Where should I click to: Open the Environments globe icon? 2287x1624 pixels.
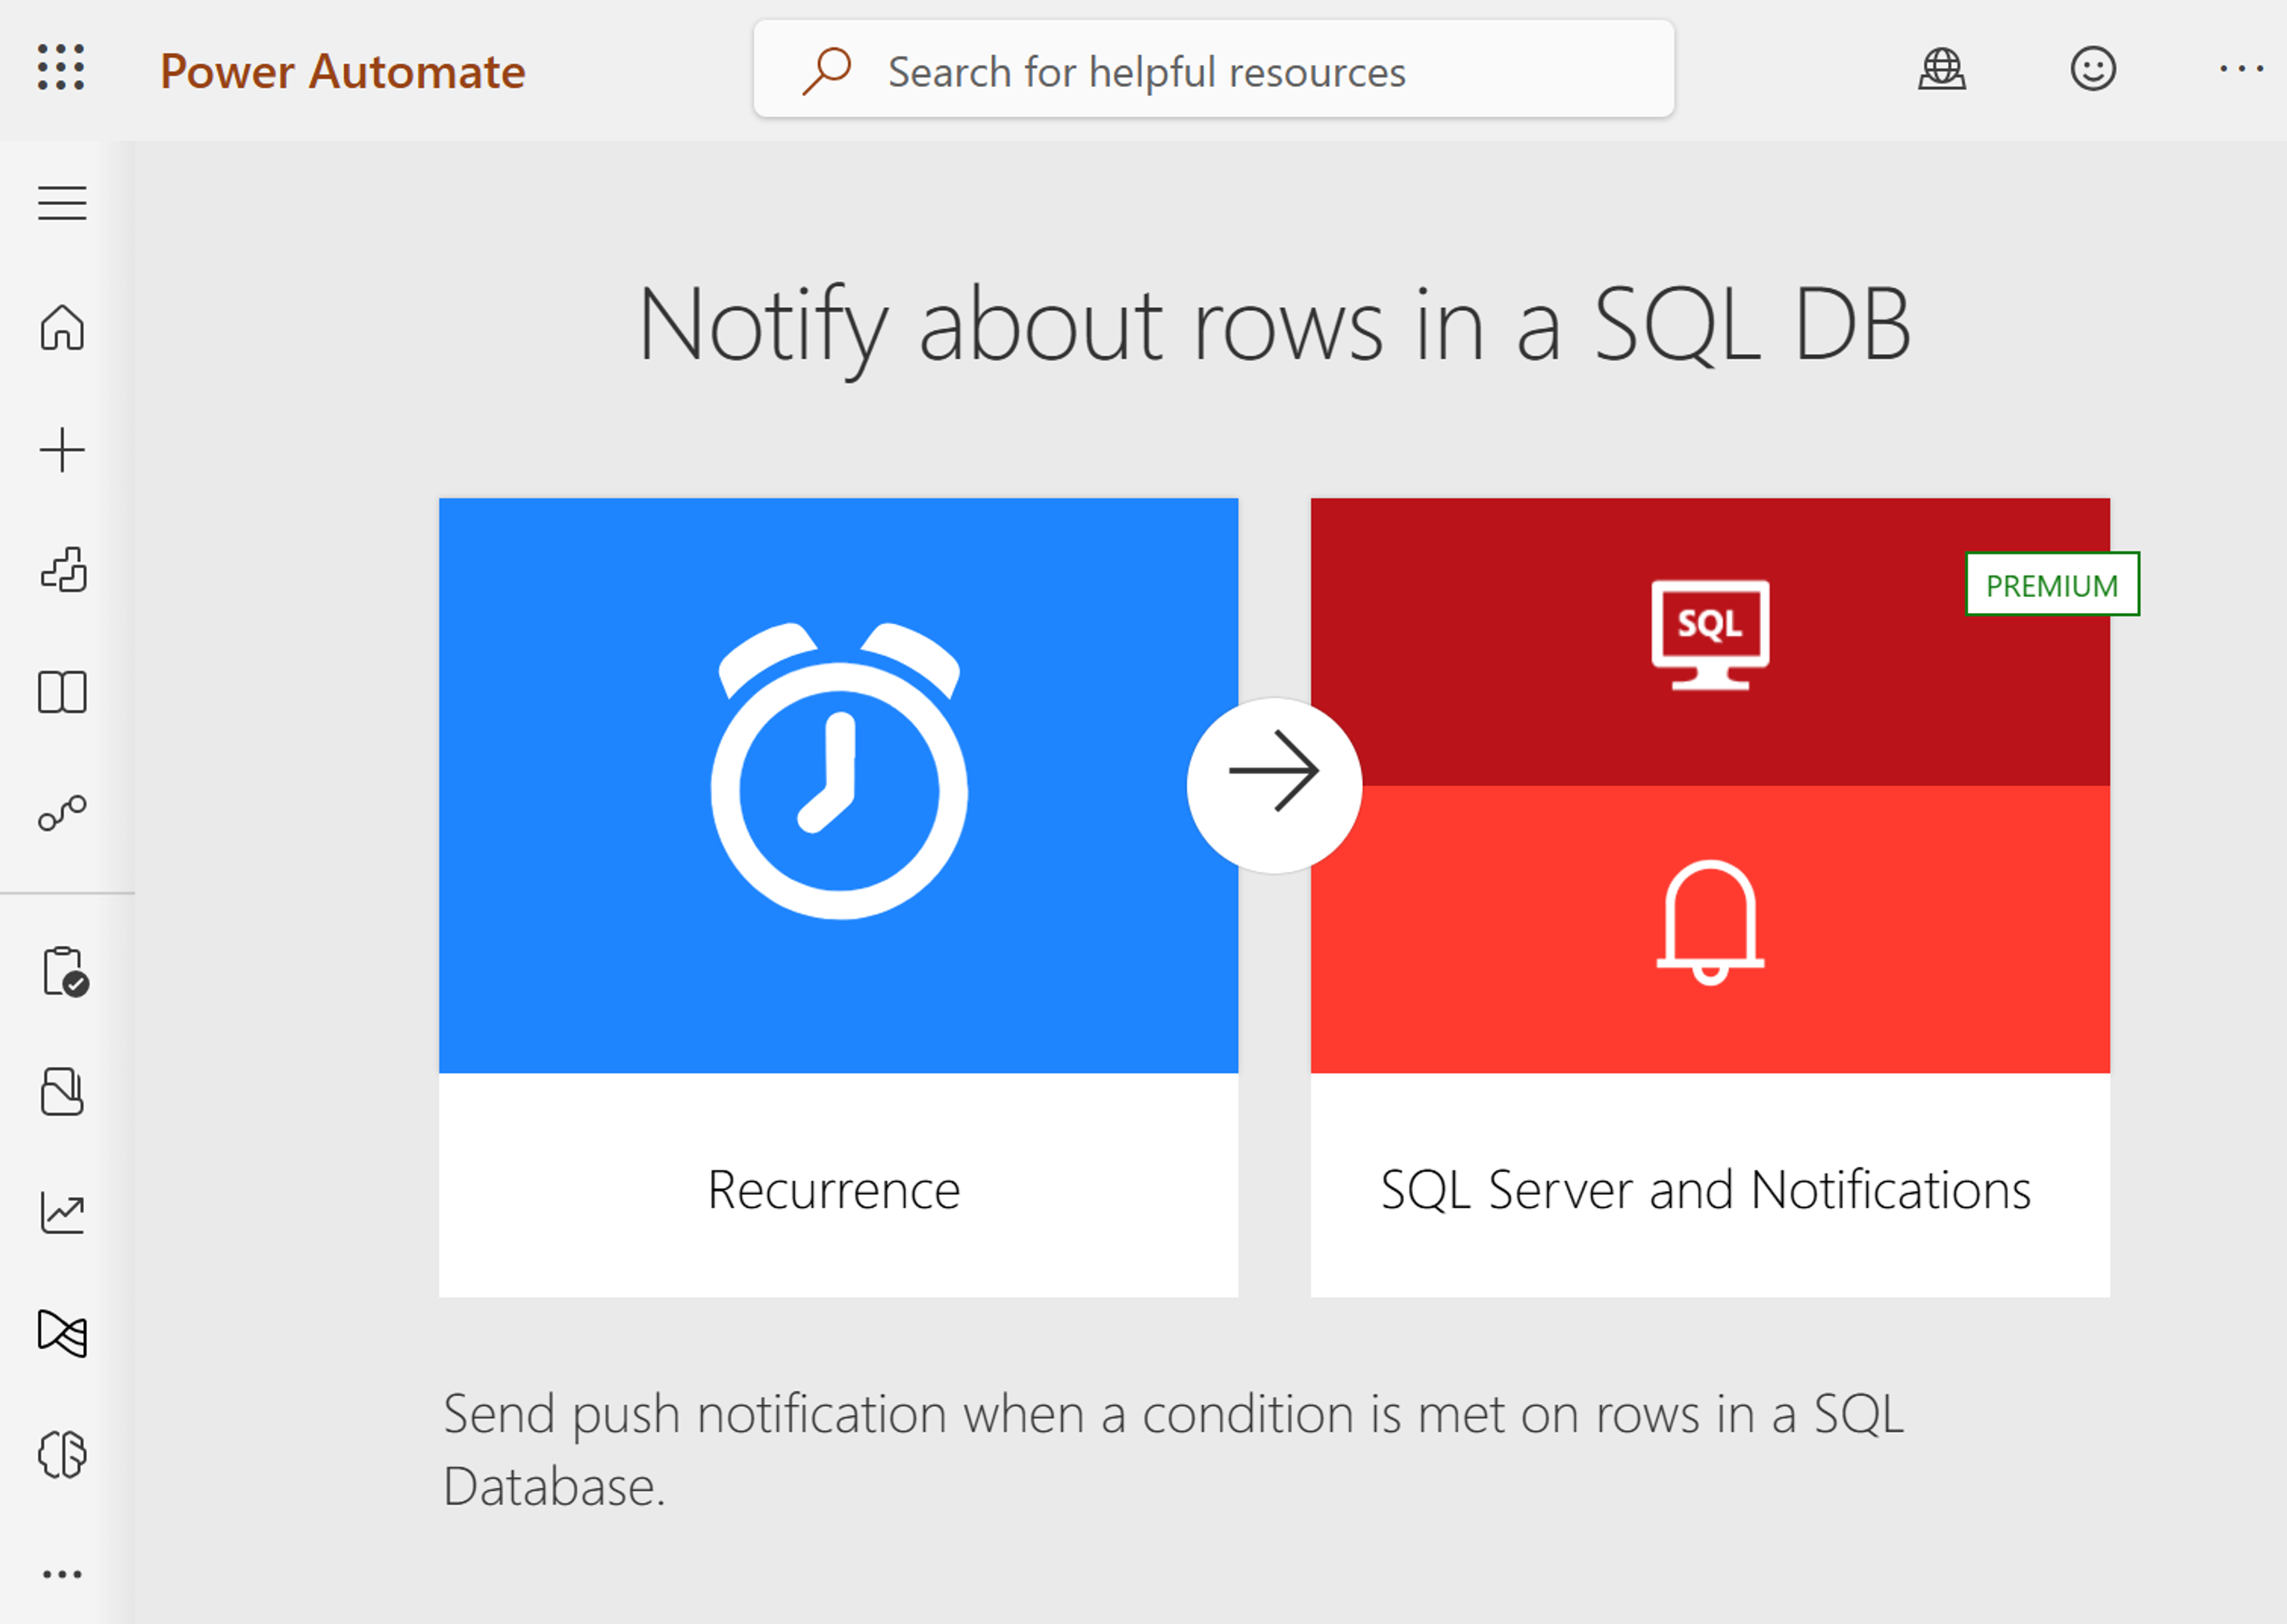click(1941, 69)
